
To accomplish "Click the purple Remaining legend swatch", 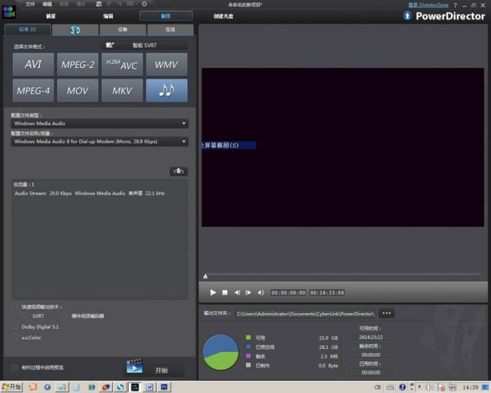I will click(248, 356).
